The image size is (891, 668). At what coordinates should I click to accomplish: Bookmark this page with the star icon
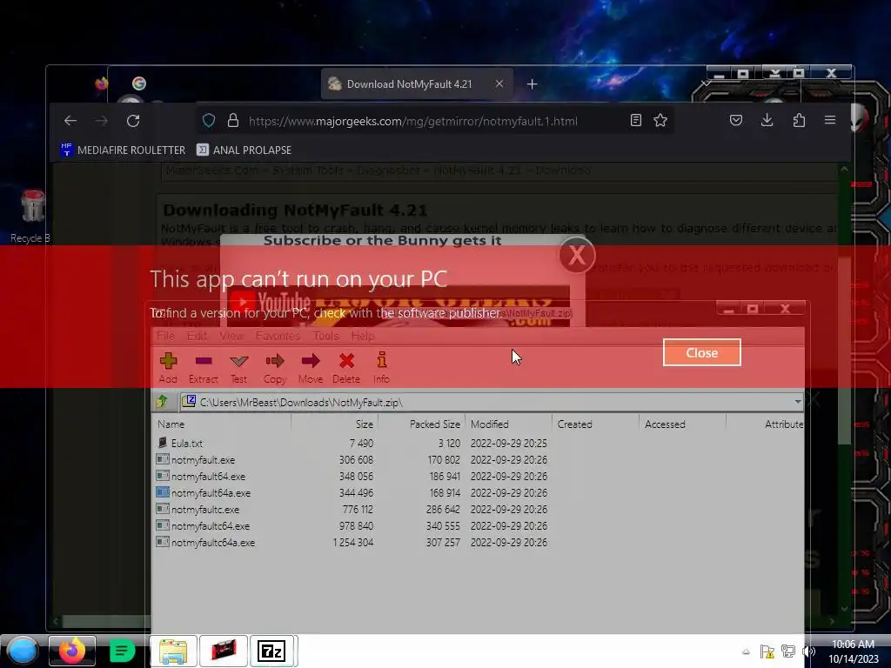tap(660, 120)
